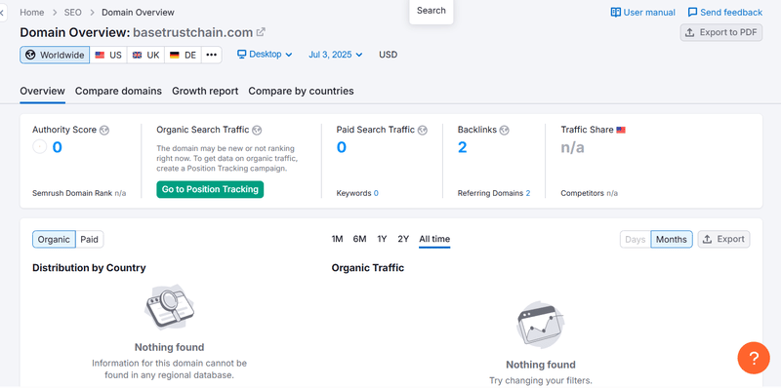Viewport: 781px width, 388px height.
Task: Open the Growth report tab
Action: [x=205, y=91]
